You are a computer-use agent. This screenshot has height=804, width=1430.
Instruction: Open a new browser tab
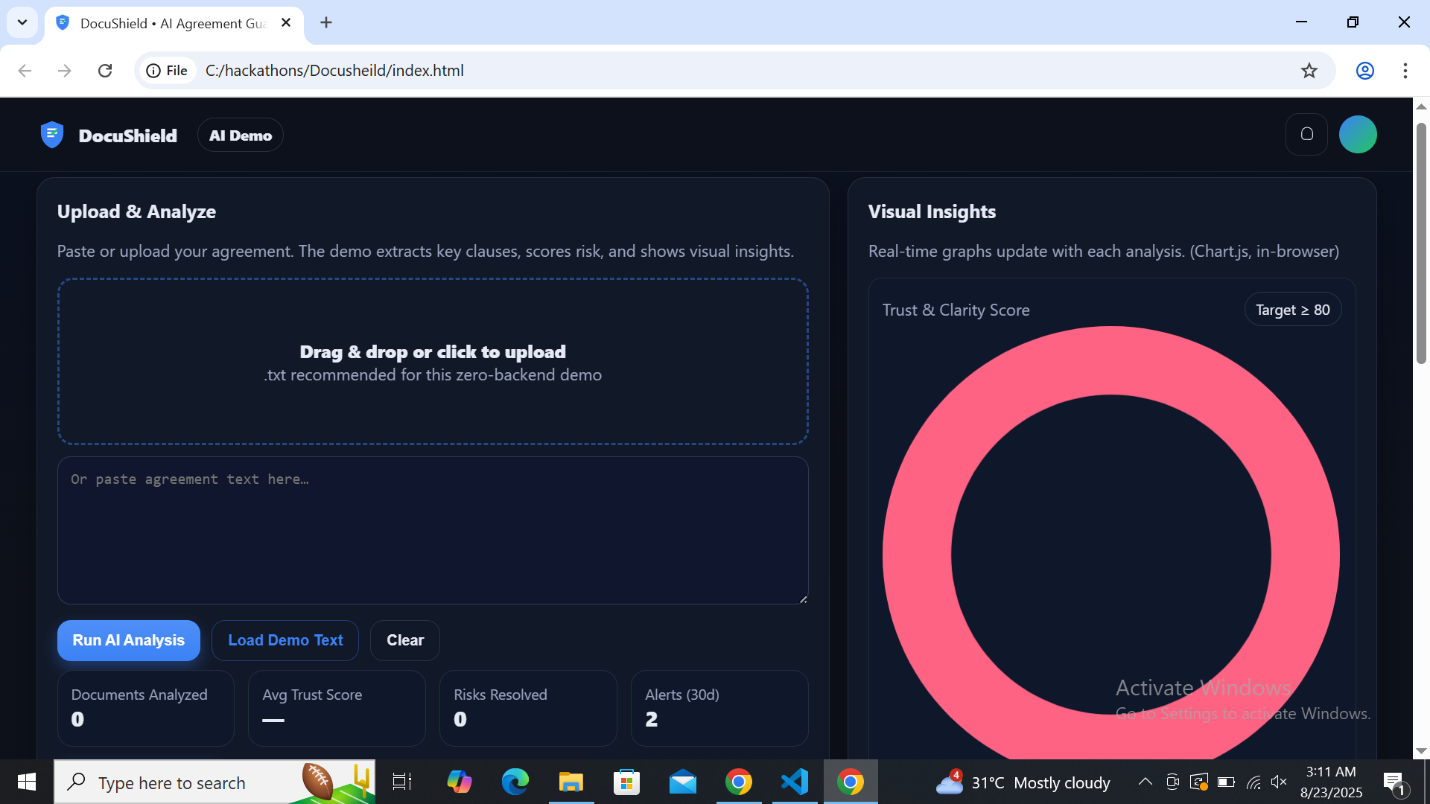tap(326, 22)
